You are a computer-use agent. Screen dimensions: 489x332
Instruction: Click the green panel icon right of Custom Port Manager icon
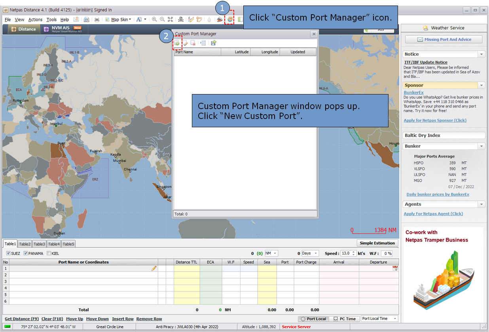240,19
